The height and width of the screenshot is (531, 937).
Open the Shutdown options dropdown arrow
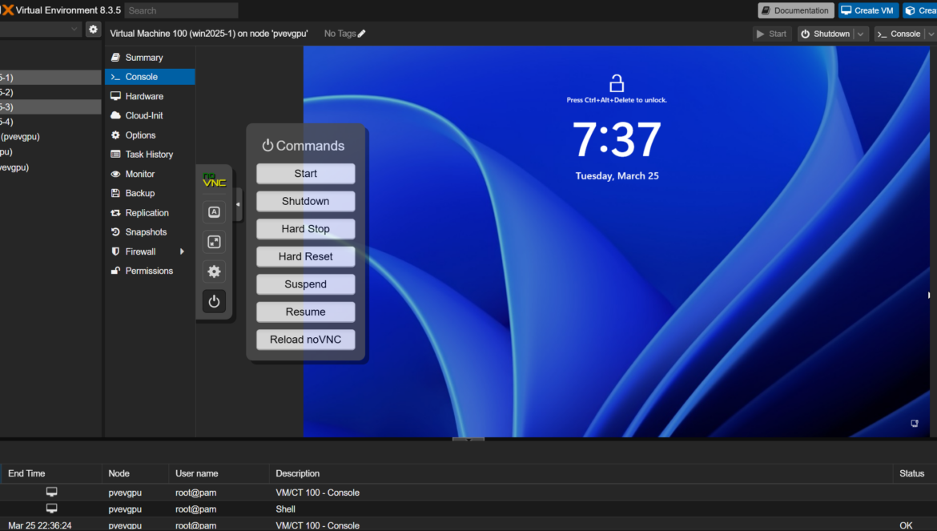click(860, 34)
